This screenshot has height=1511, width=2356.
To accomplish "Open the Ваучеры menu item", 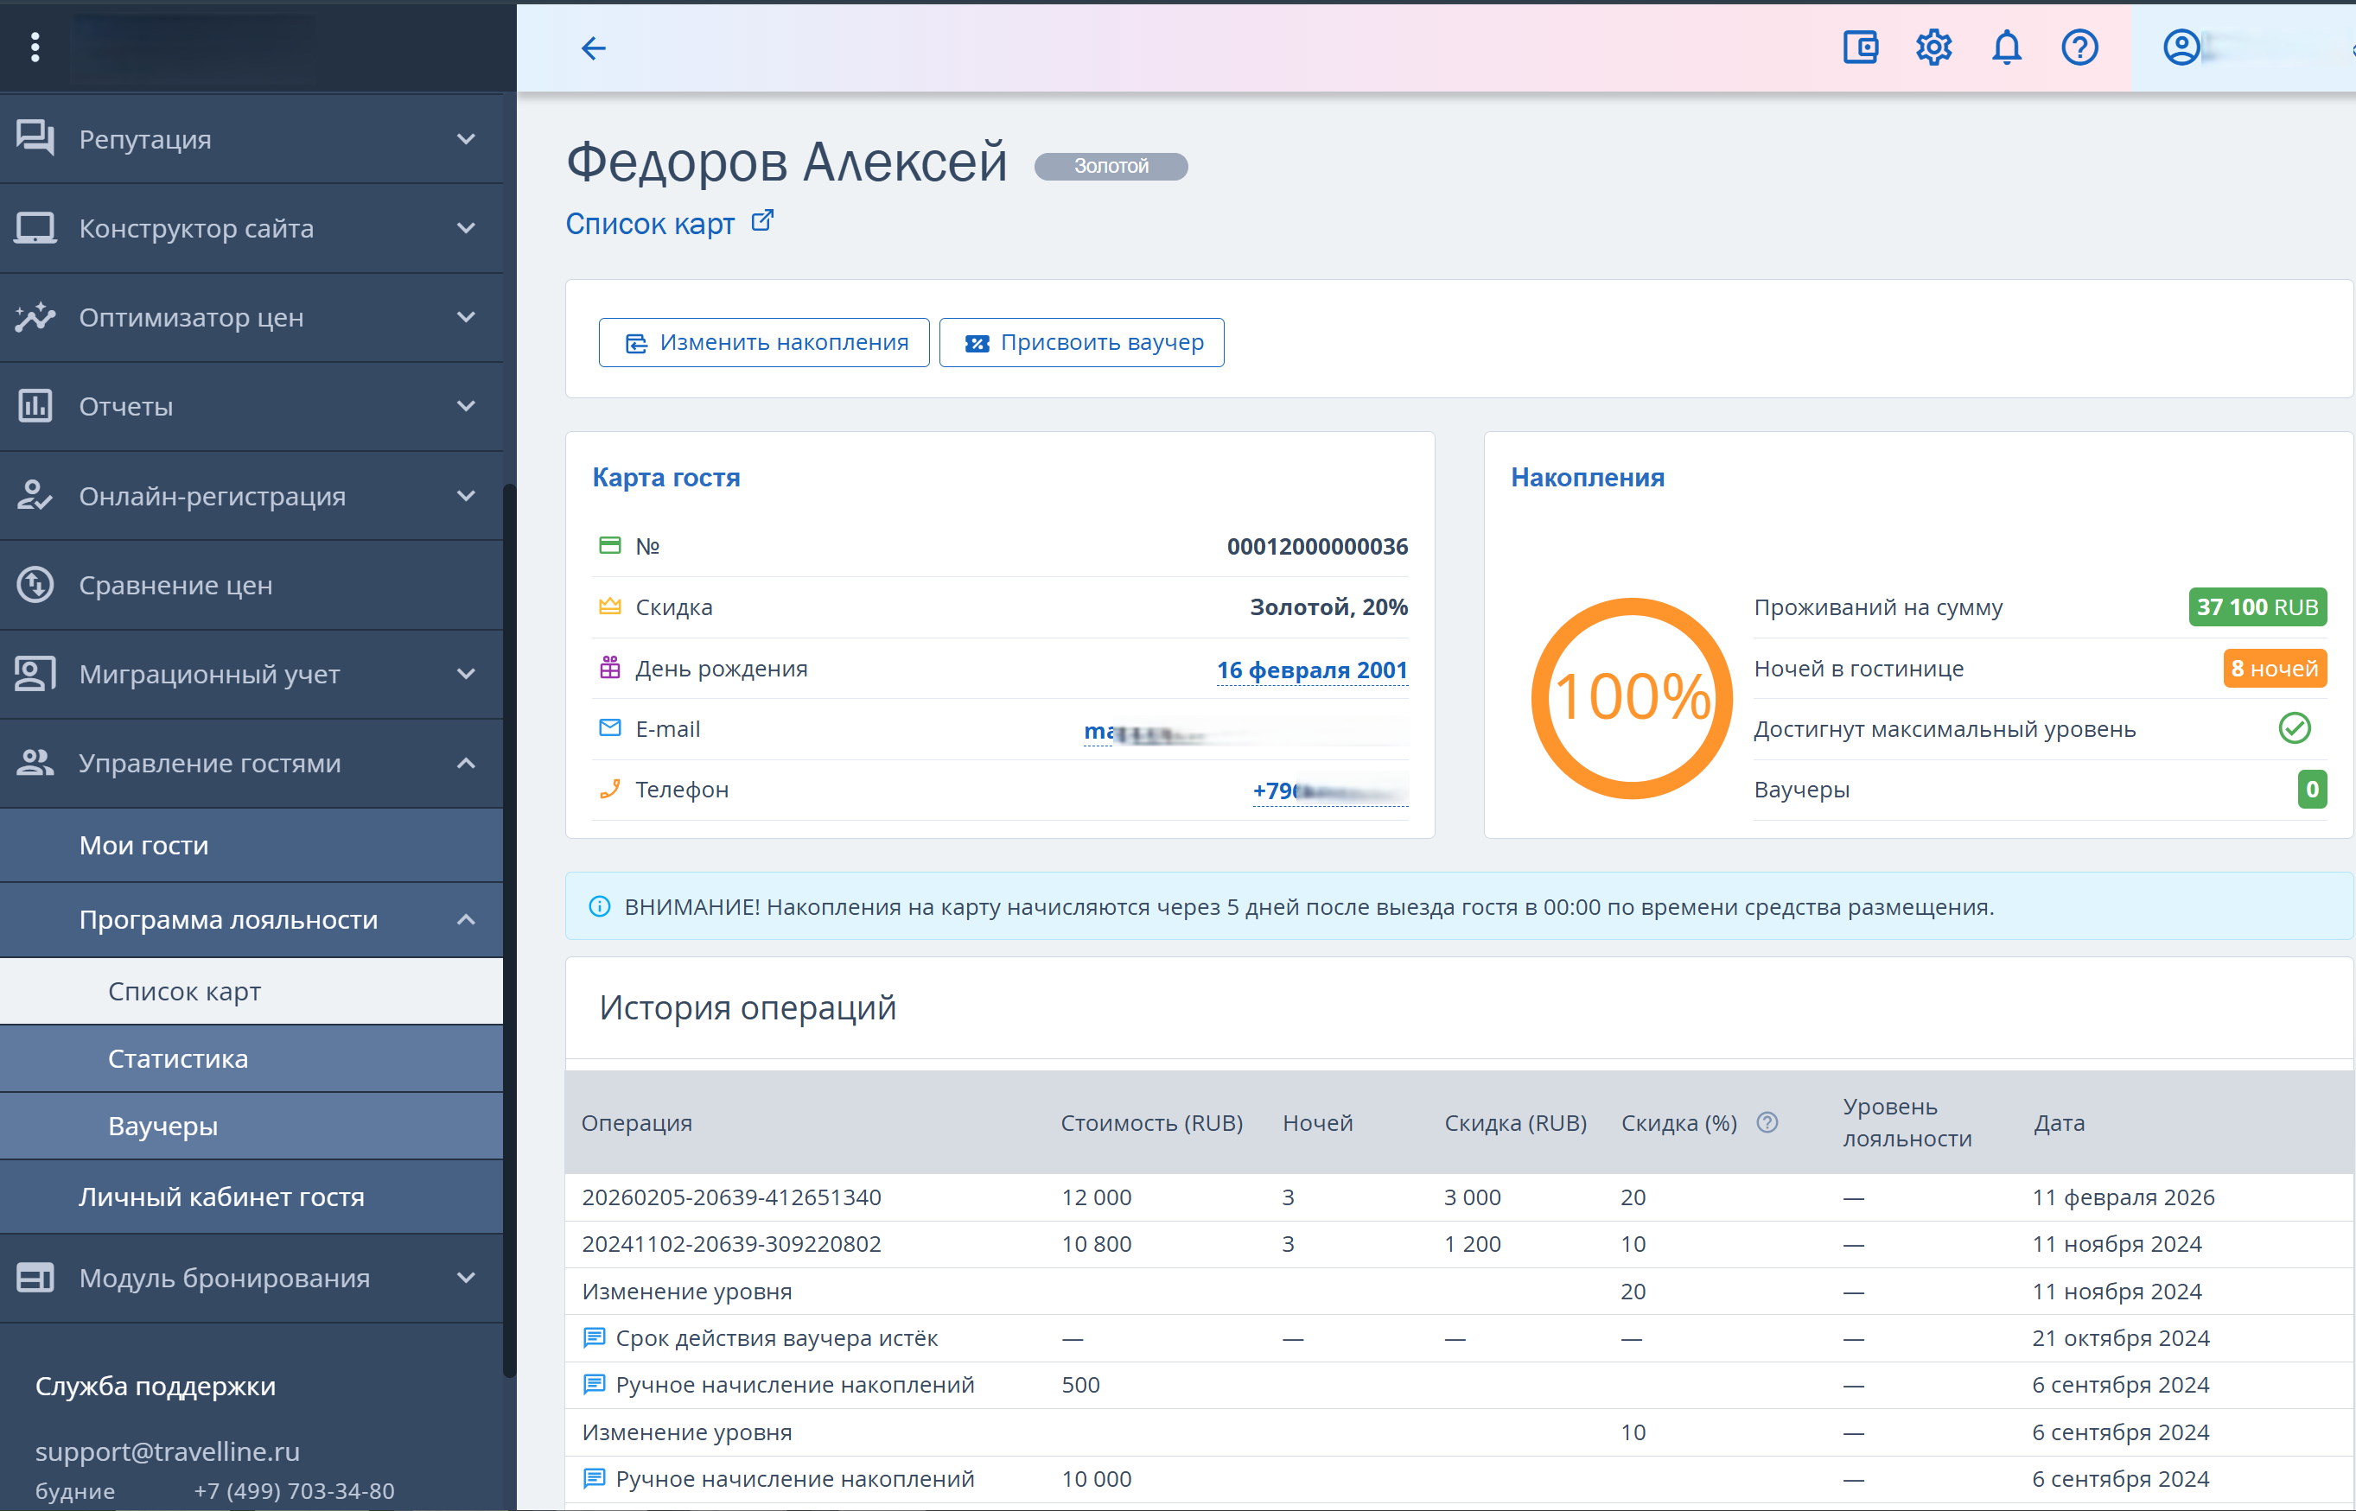I will 162,1126.
